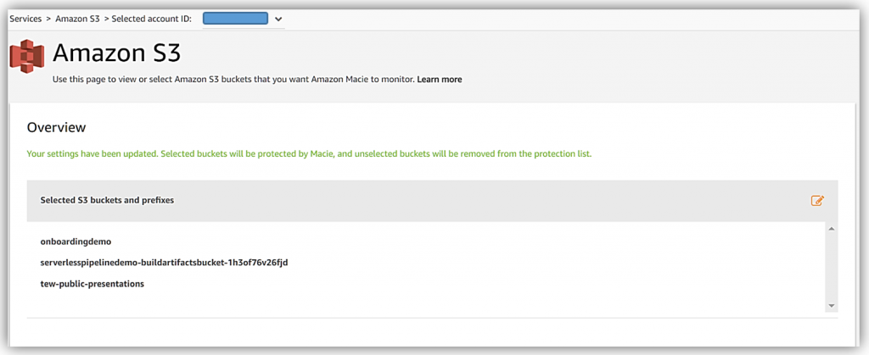Open the Learn more link
This screenshot has width=869, height=355.
[x=439, y=80]
